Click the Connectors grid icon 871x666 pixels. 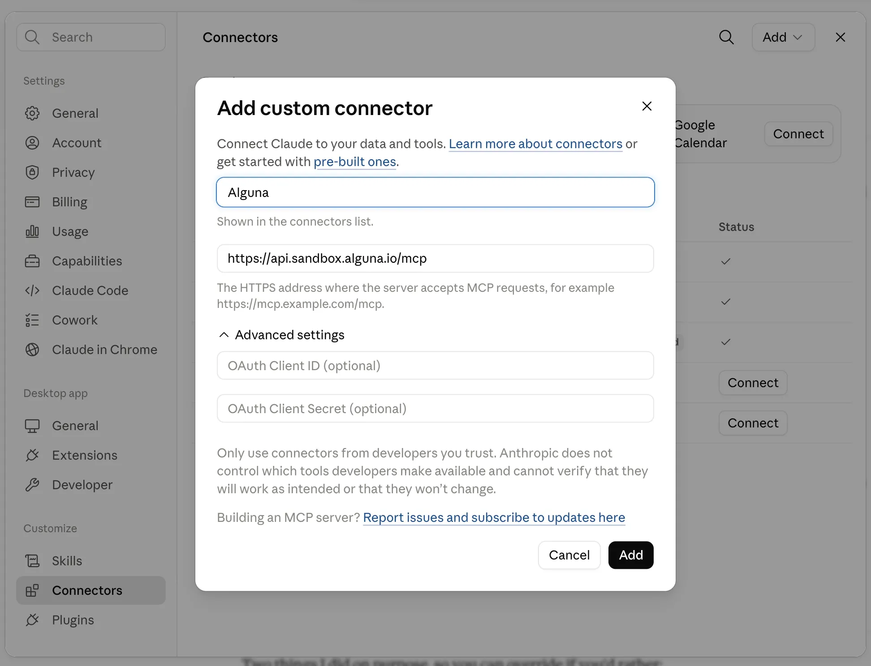click(32, 590)
